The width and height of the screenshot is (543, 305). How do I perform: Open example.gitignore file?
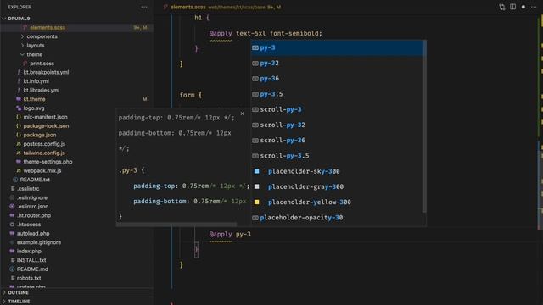(x=39, y=242)
